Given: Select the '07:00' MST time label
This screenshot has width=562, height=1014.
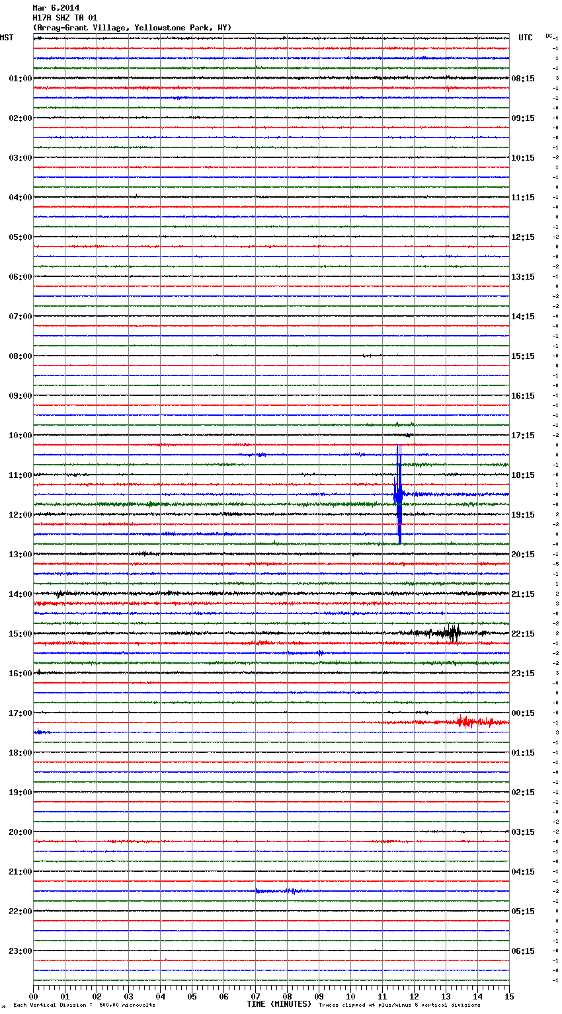Looking at the screenshot, I should coord(20,317).
